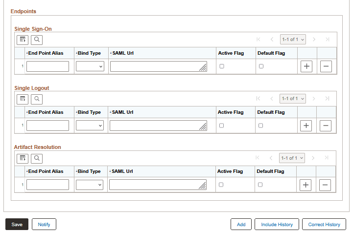Click the Correct History button

point(324,224)
